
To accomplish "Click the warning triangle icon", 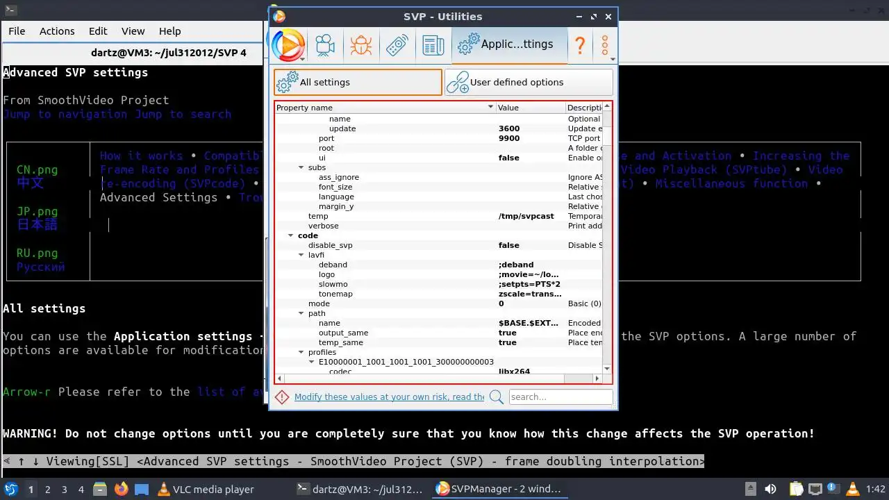I will [x=282, y=397].
